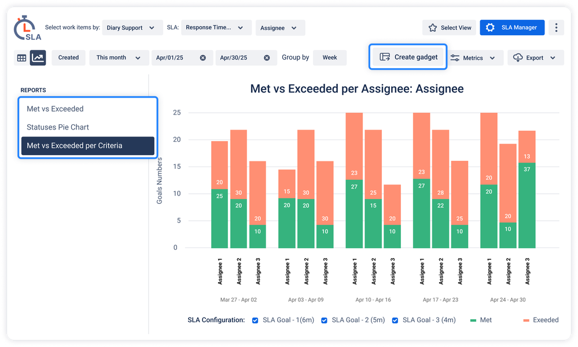578x347 pixels.
Task: Click the Week group-by button
Action: (330, 58)
